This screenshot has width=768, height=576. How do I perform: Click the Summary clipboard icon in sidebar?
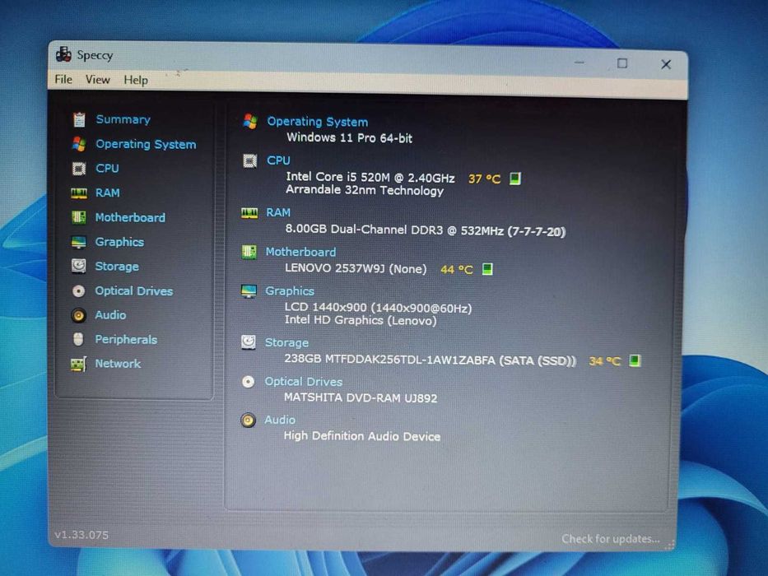79,119
